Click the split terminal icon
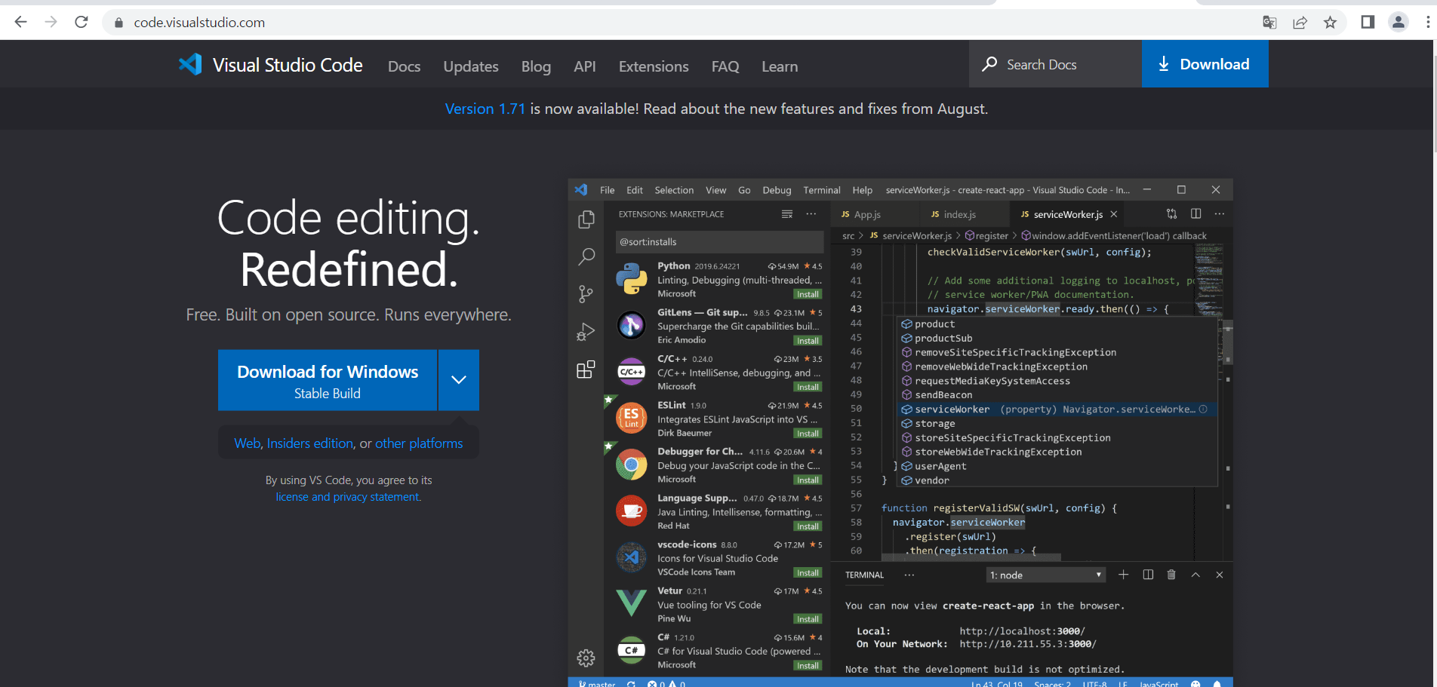 coord(1148,575)
